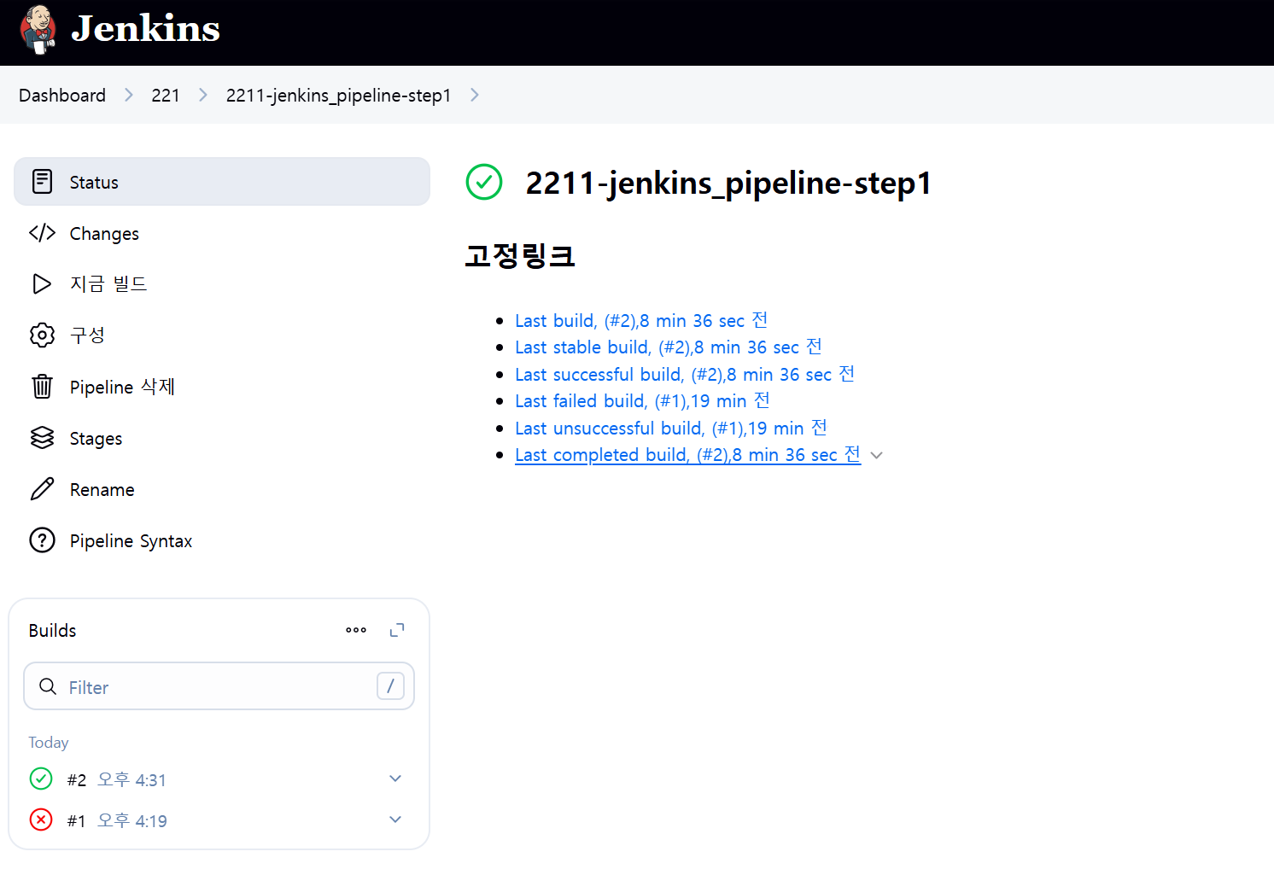Click the Changes code-bracket icon
Screen dimensions: 1274x869
pos(42,233)
